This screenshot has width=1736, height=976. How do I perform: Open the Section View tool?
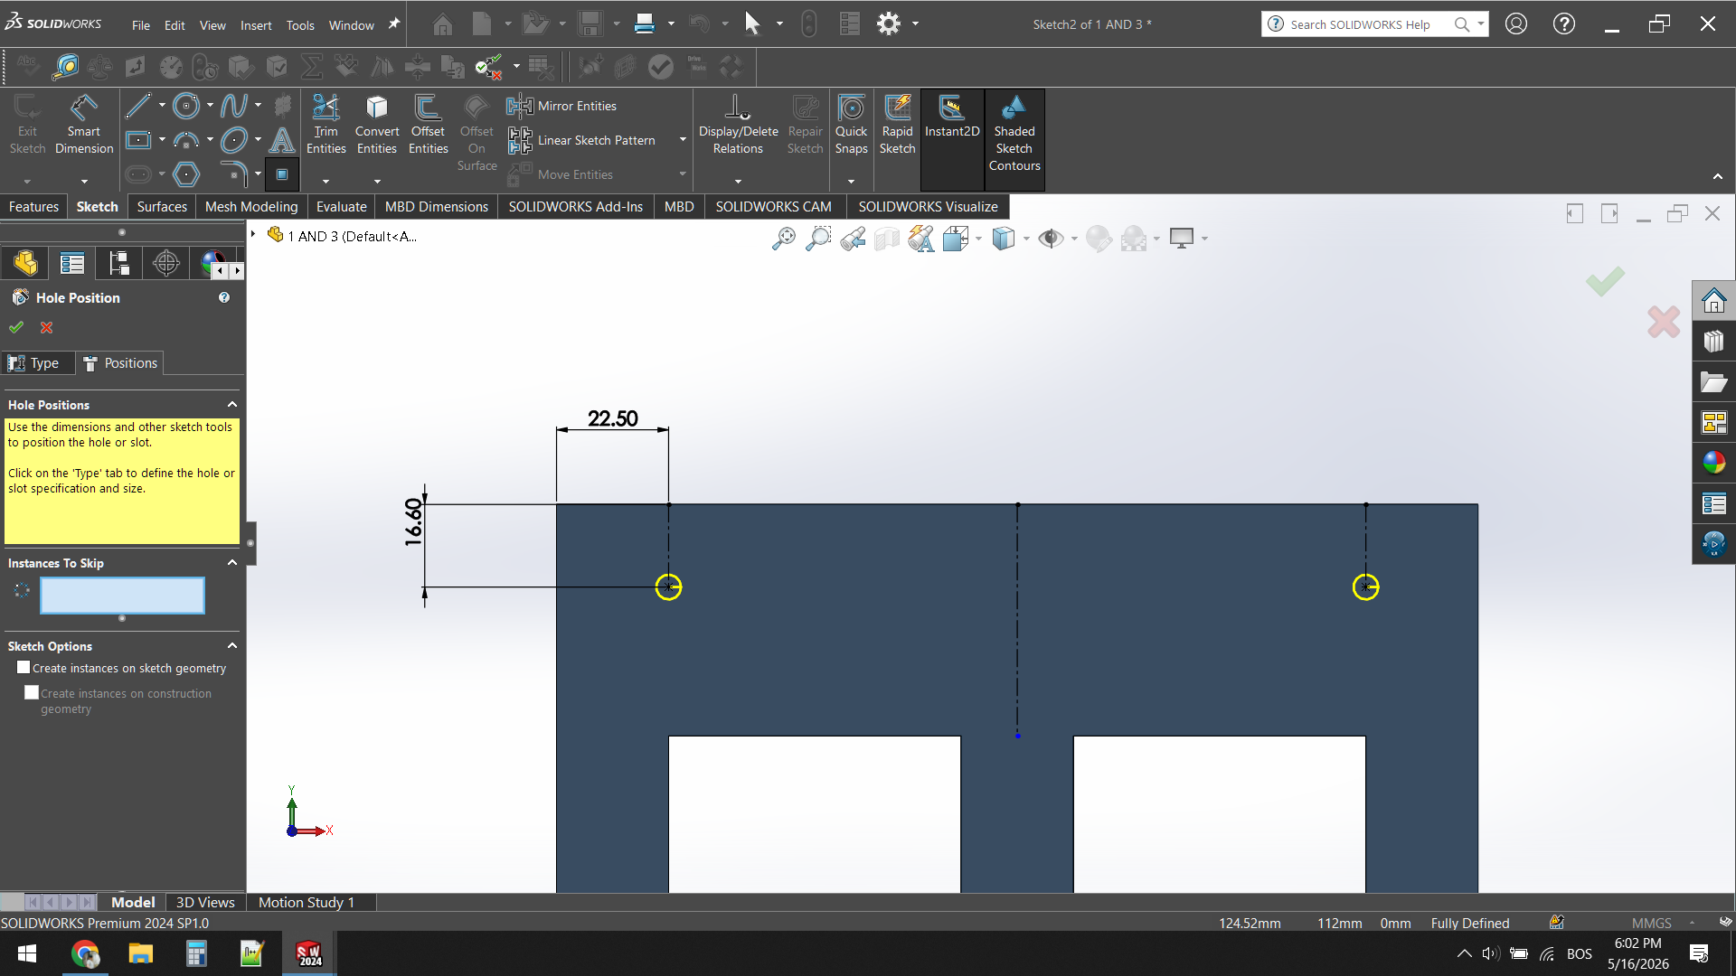(887, 239)
